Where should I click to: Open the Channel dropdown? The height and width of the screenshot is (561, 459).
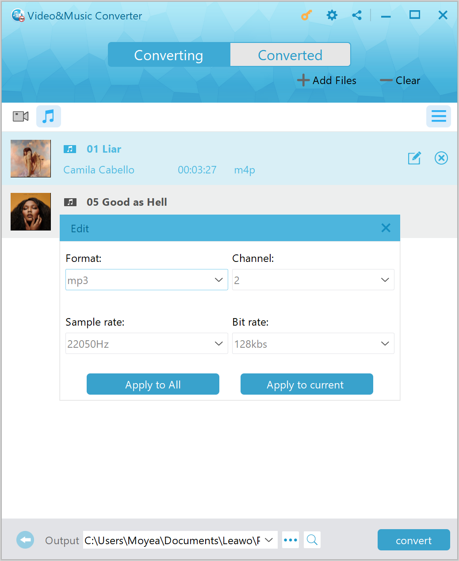(x=313, y=280)
